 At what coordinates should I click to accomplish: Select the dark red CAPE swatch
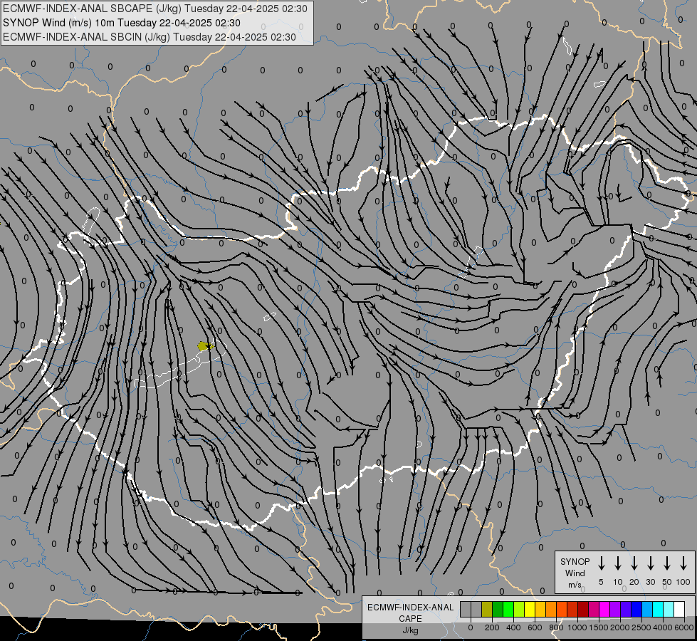583,609
